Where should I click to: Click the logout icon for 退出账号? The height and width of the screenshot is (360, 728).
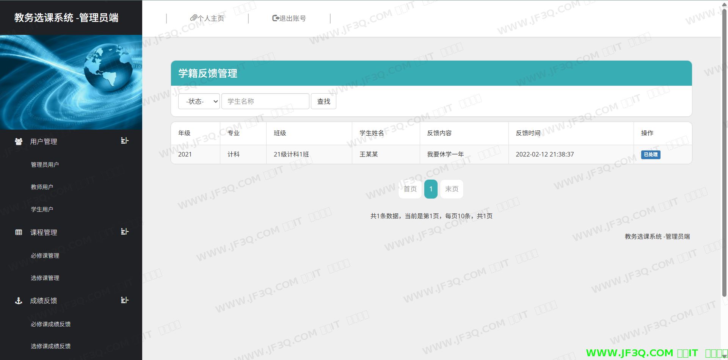click(x=276, y=18)
